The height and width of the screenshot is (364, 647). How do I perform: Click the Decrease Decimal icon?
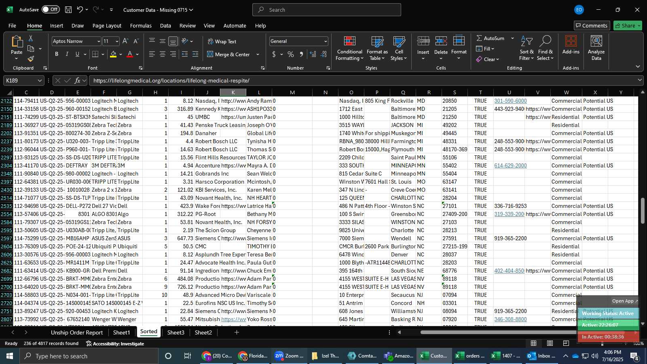[x=323, y=54]
